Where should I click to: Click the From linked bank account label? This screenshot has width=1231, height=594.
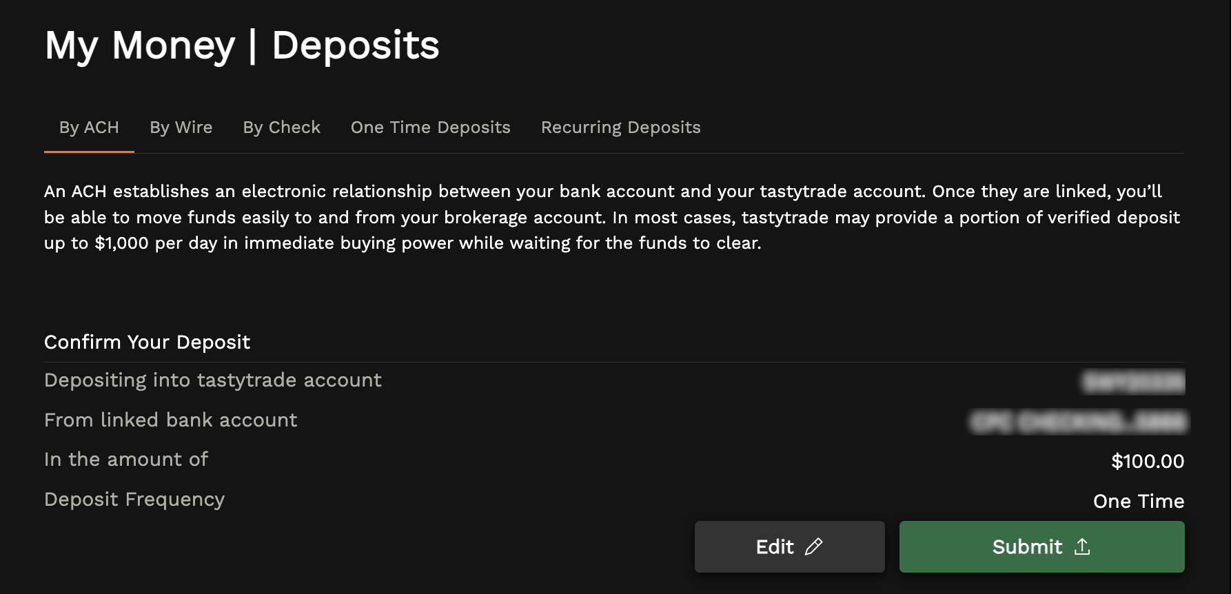[171, 420]
